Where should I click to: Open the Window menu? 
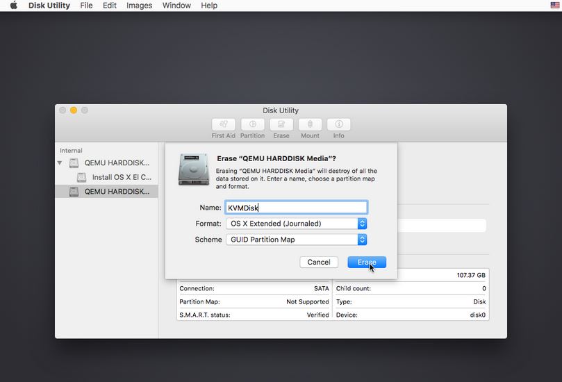(x=176, y=6)
